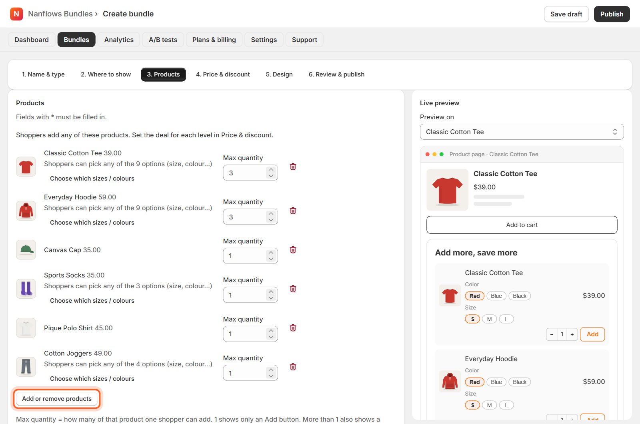
Task: Select Blue color for Classic Cotton Tee preview
Action: pyautogui.click(x=496, y=296)
